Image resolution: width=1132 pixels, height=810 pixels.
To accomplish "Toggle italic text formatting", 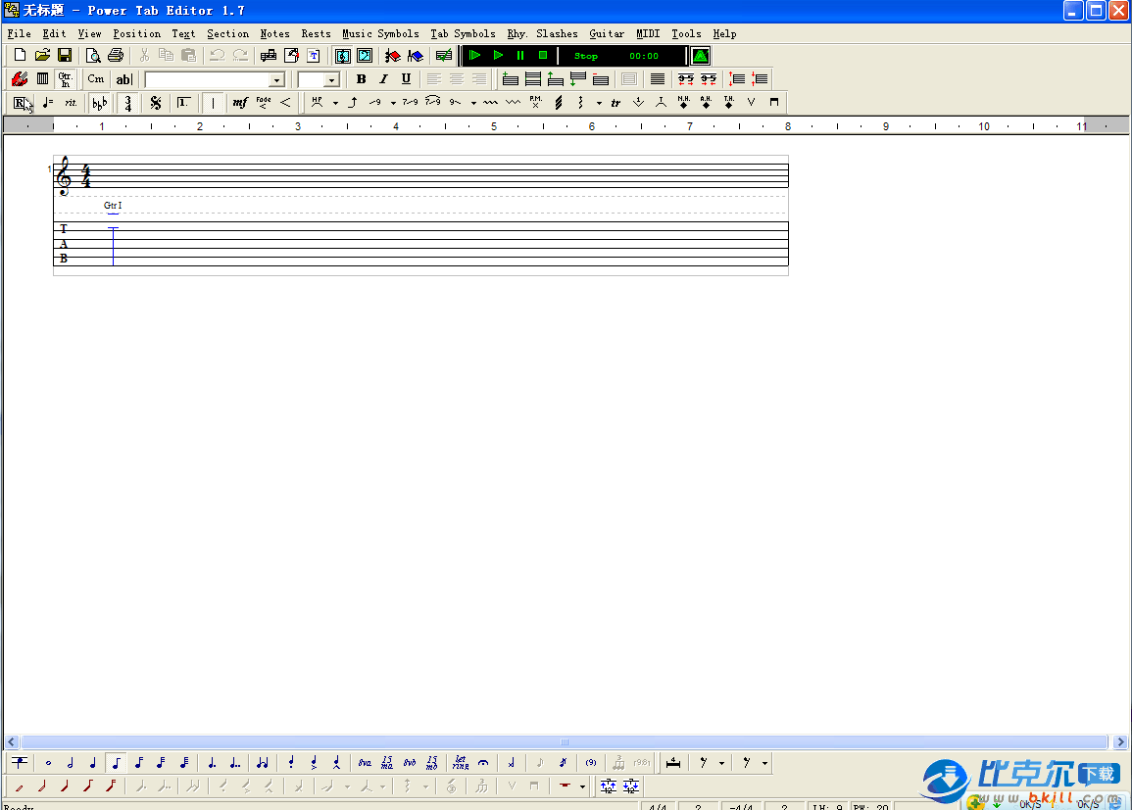I will [383, 79].
